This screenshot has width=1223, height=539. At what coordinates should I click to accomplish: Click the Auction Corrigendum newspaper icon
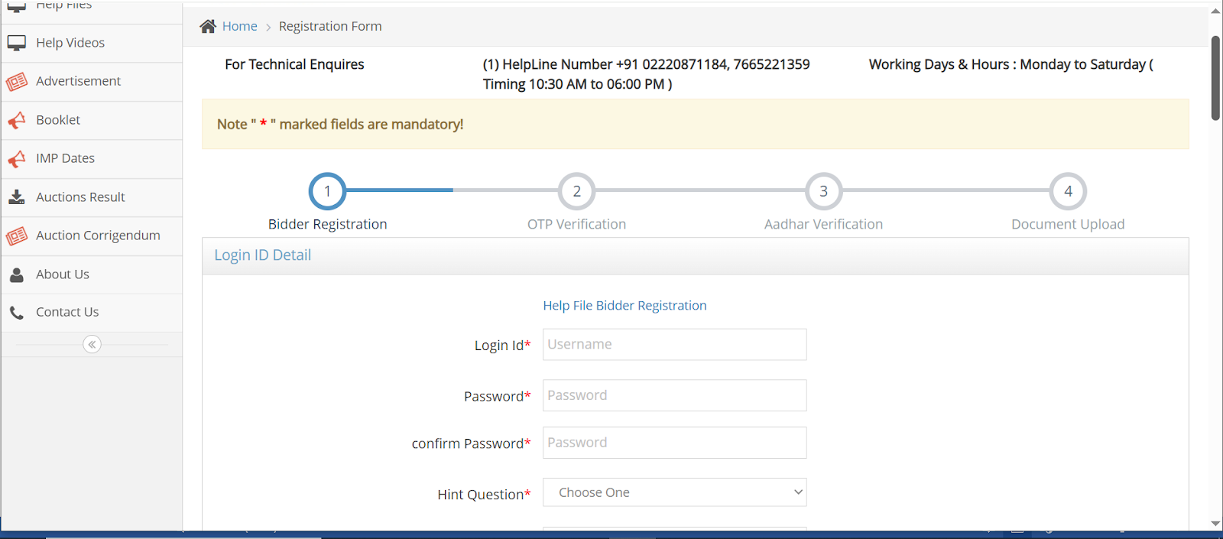click(17, 236)
